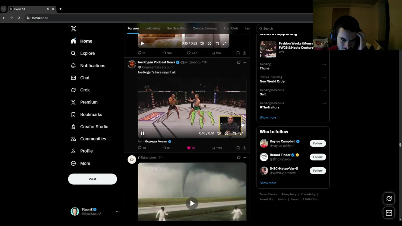
Task: Open Grok in sidebar
Action: point(80,90)
